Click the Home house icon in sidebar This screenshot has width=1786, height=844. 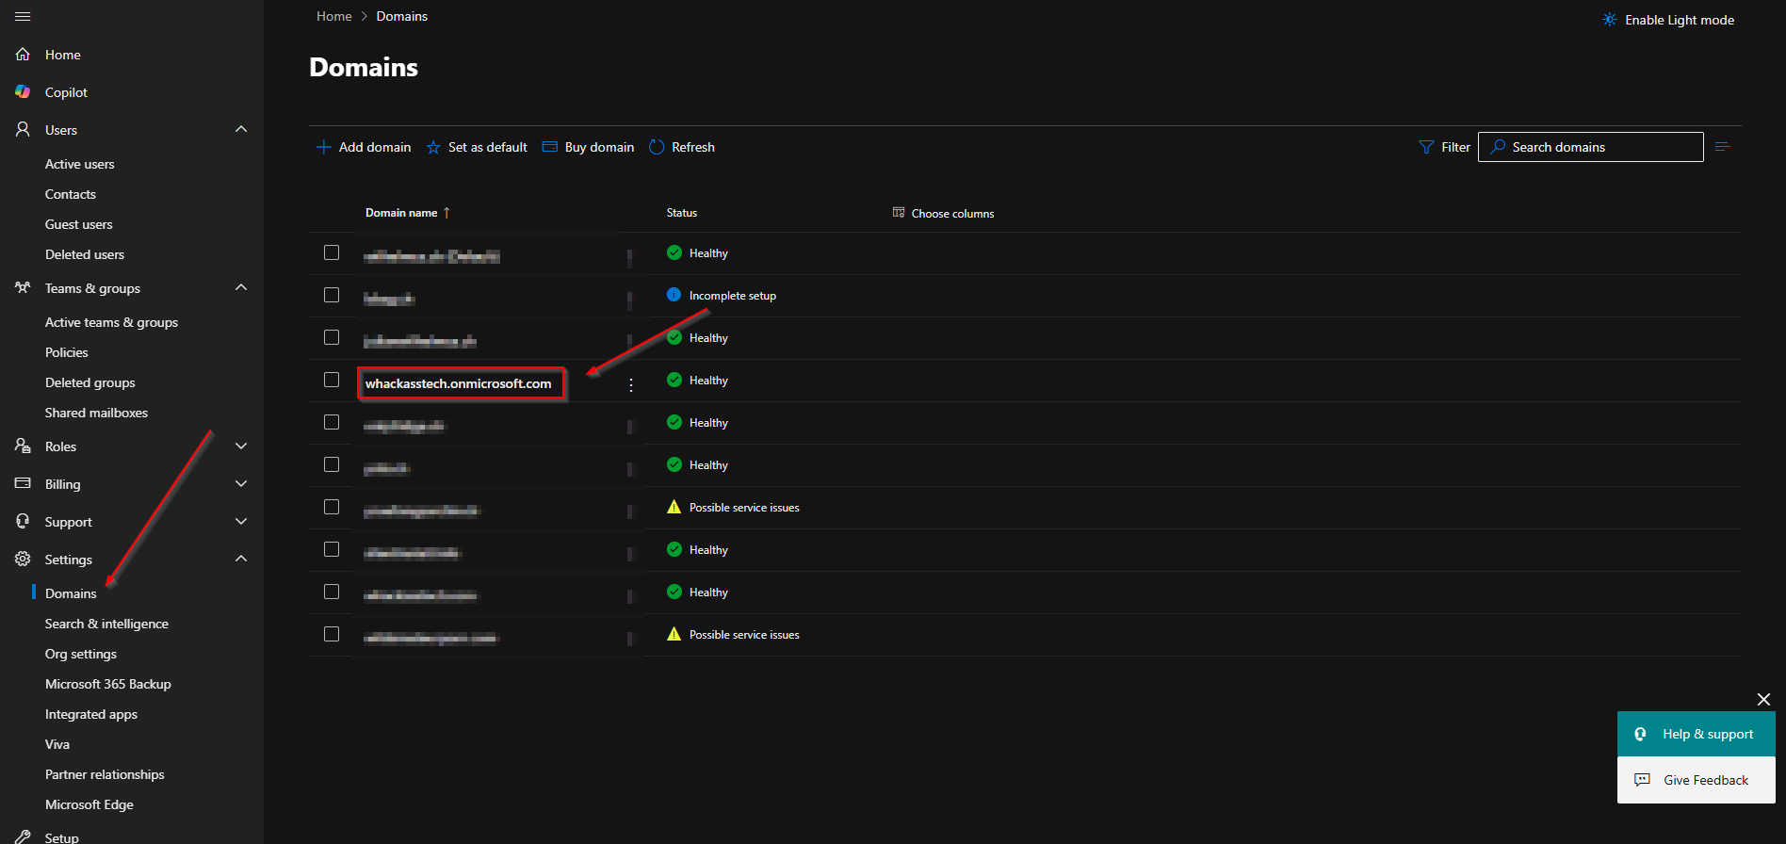tap(23, 55)
